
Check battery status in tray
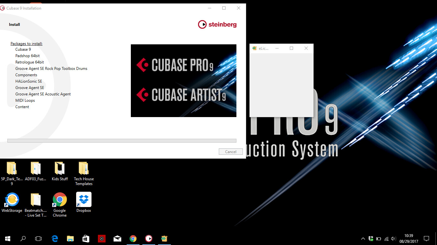click(378, 239)
